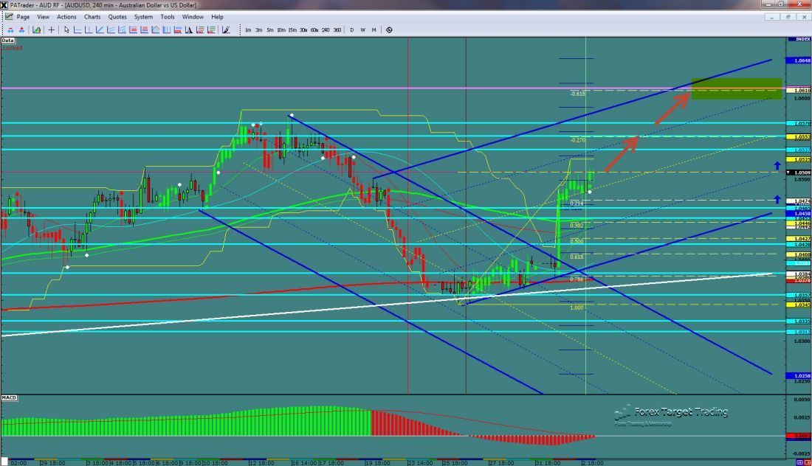Activate the crosshair cursor tool

coord(51,30)
